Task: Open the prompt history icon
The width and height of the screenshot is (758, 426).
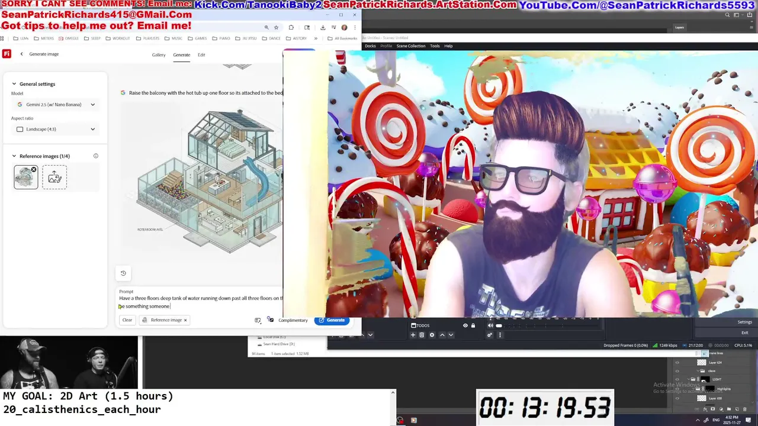Action: point(123,273)
